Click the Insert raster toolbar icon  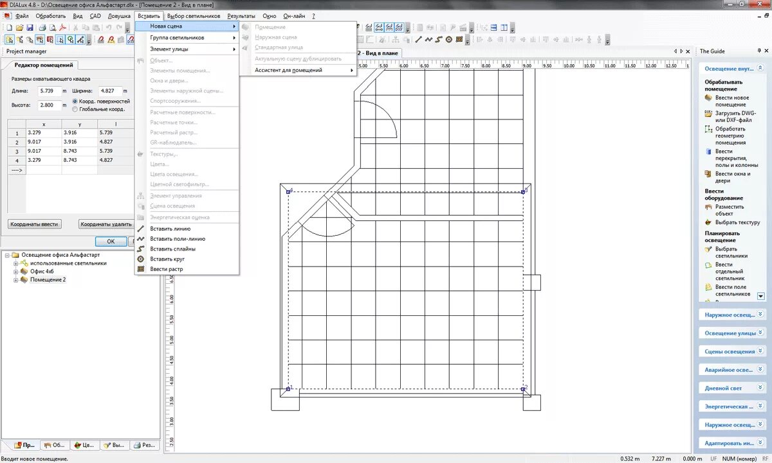tap(459, 39)
